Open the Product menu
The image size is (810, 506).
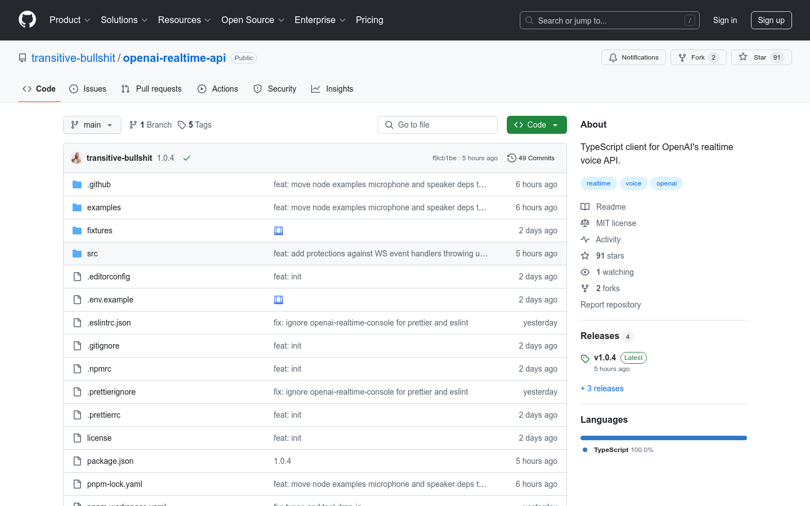tap(70, 20)
